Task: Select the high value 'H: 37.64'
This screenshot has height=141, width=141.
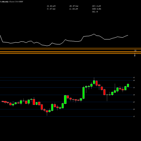Action: click(x=74, y=6)
